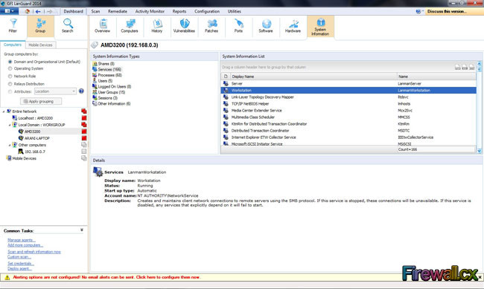Select Attributes grouping radio button
Screen dimensions: 484x289
10,91
